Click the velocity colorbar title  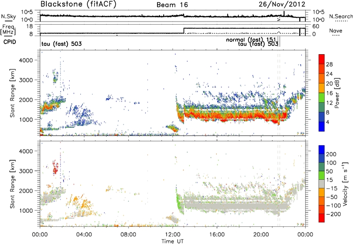click(345, 184)
